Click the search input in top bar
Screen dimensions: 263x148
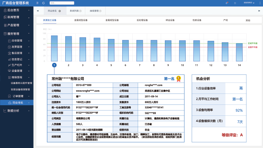pos(62,3)
